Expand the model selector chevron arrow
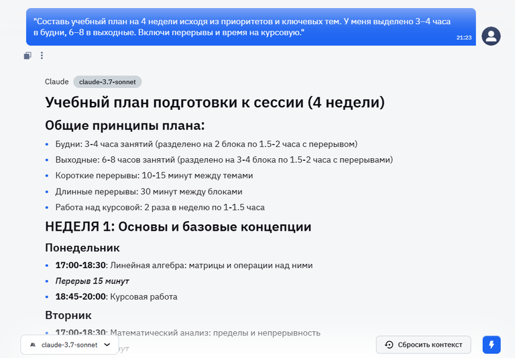This screenshot has width=515, height=358. (x=107, y=345)
